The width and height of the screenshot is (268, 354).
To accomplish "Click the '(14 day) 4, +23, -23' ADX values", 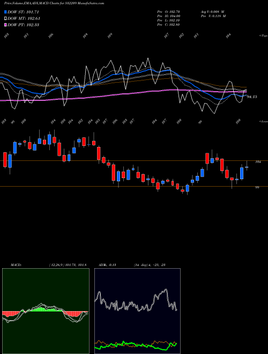I will pyautogui.click(x=150, y=265).
